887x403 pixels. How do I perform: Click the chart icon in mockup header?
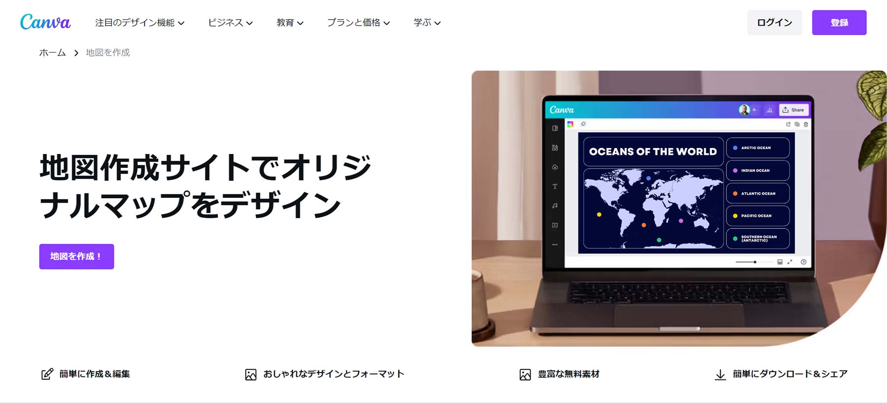pos(769,110)
